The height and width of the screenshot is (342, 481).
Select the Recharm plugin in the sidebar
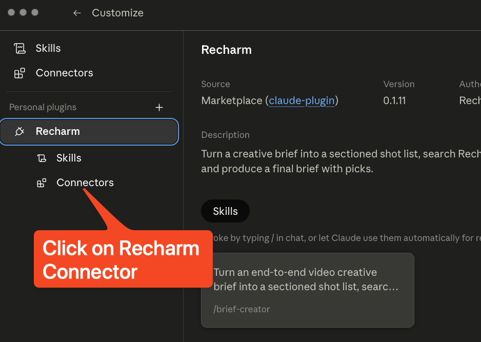(89, 132)
